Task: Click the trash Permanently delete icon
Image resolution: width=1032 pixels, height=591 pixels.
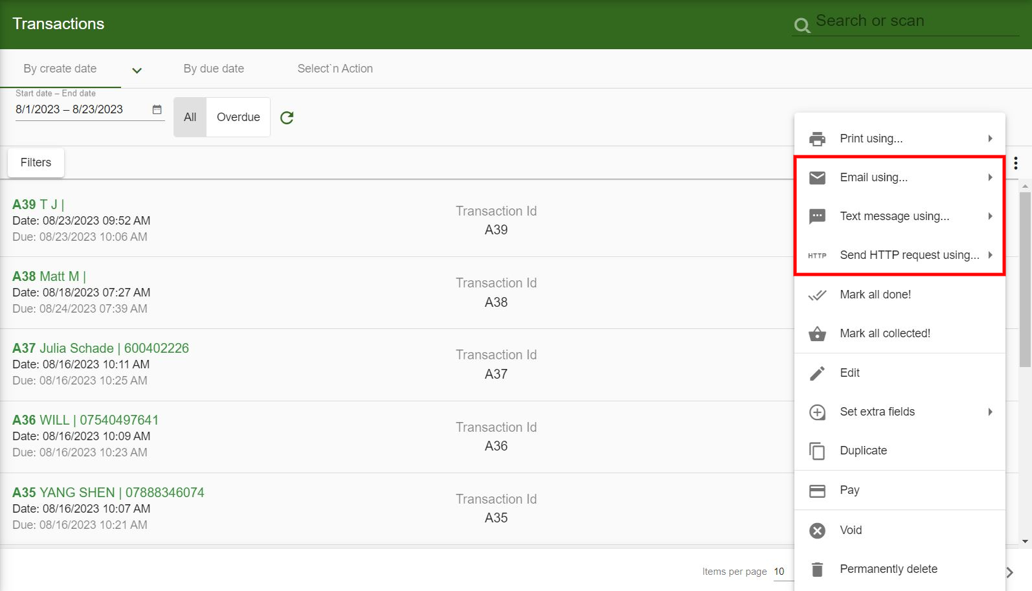Action: coord(818,570)
